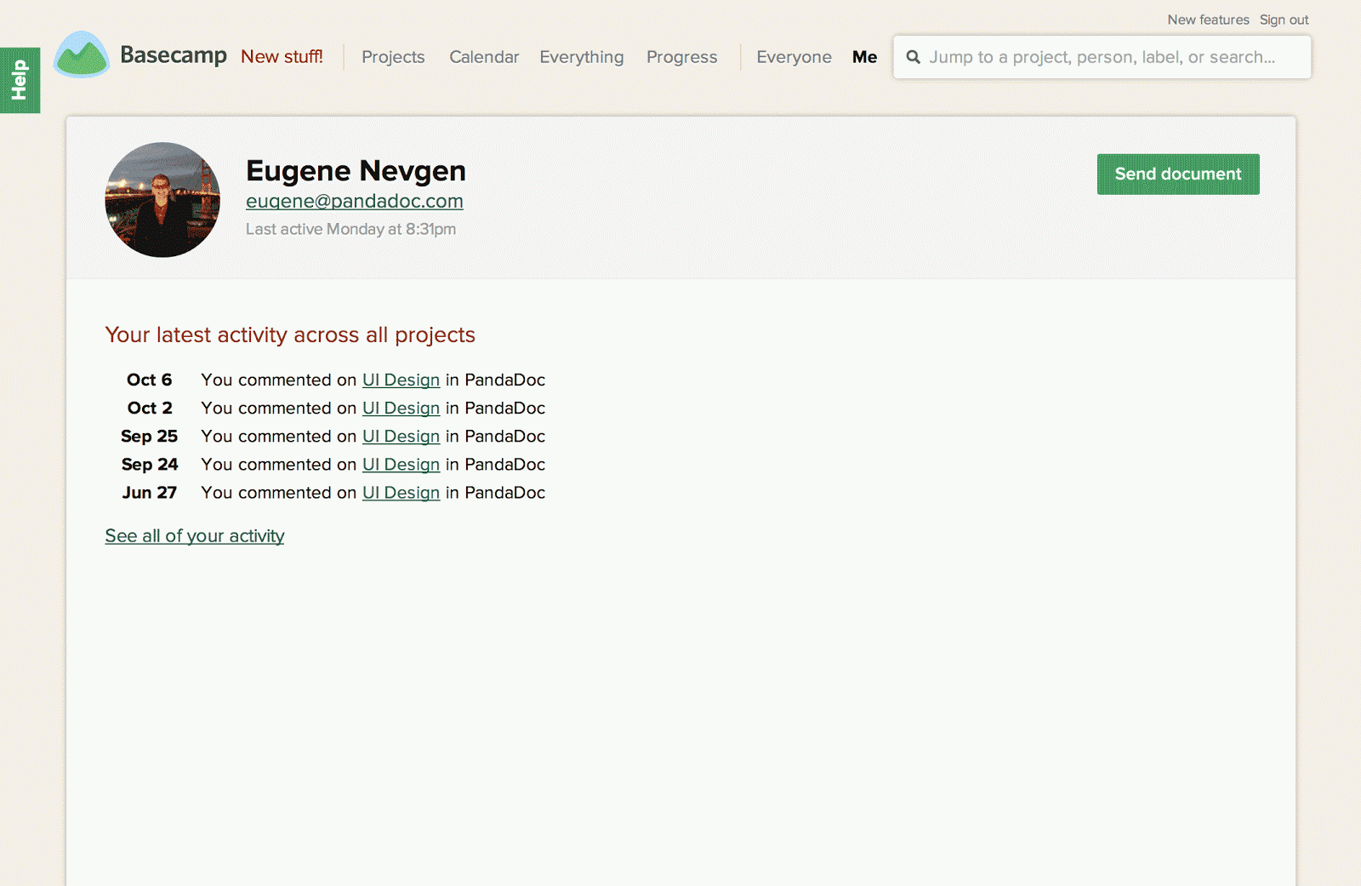This screenshot has width=1361, height=886.
Task: Open the Projects menu item
Action: click(x=393, y=57)
